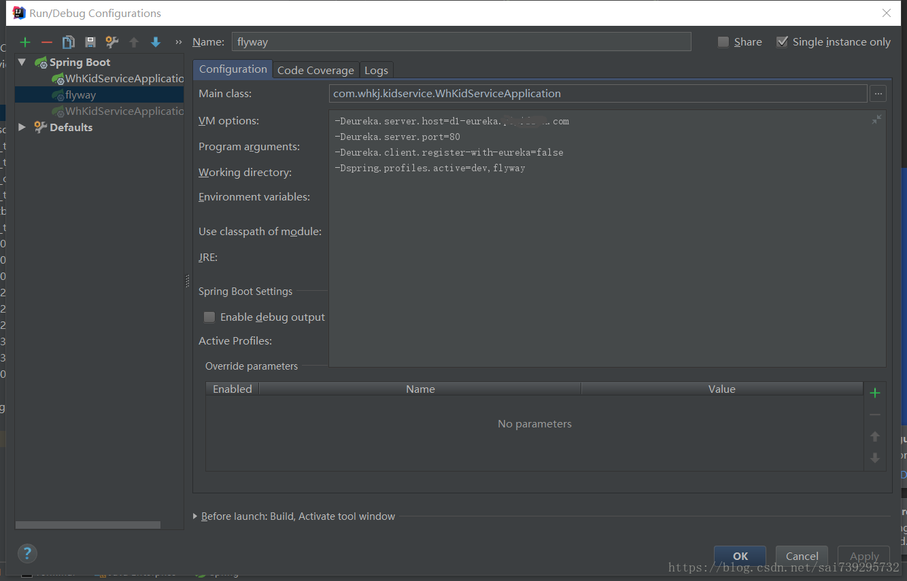Click the Value column header
Screen dimensions: 907x581
click(722, 389)
